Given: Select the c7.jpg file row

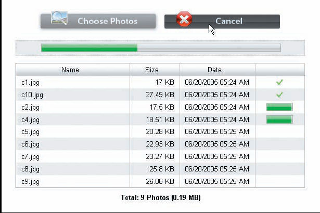Looking at the screenshot, I should click(160, 156).
